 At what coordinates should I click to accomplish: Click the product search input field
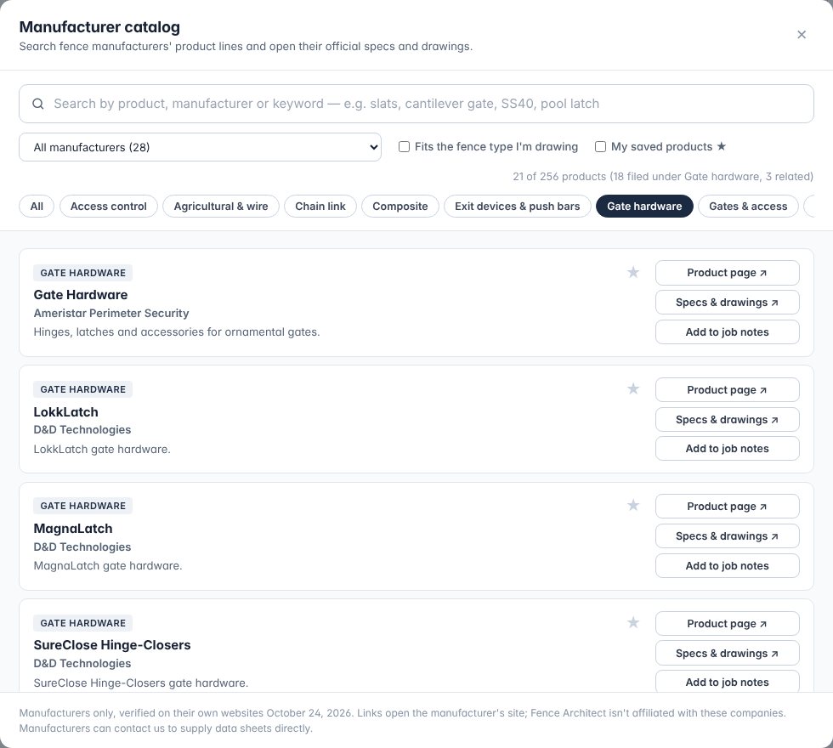click(416, 104)
